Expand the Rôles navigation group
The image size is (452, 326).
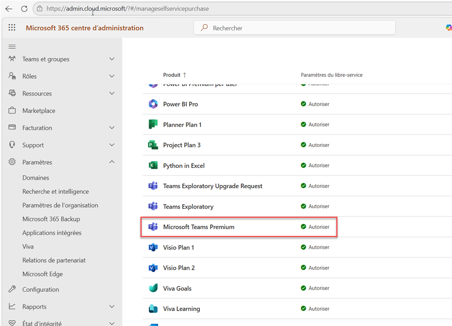112,76
